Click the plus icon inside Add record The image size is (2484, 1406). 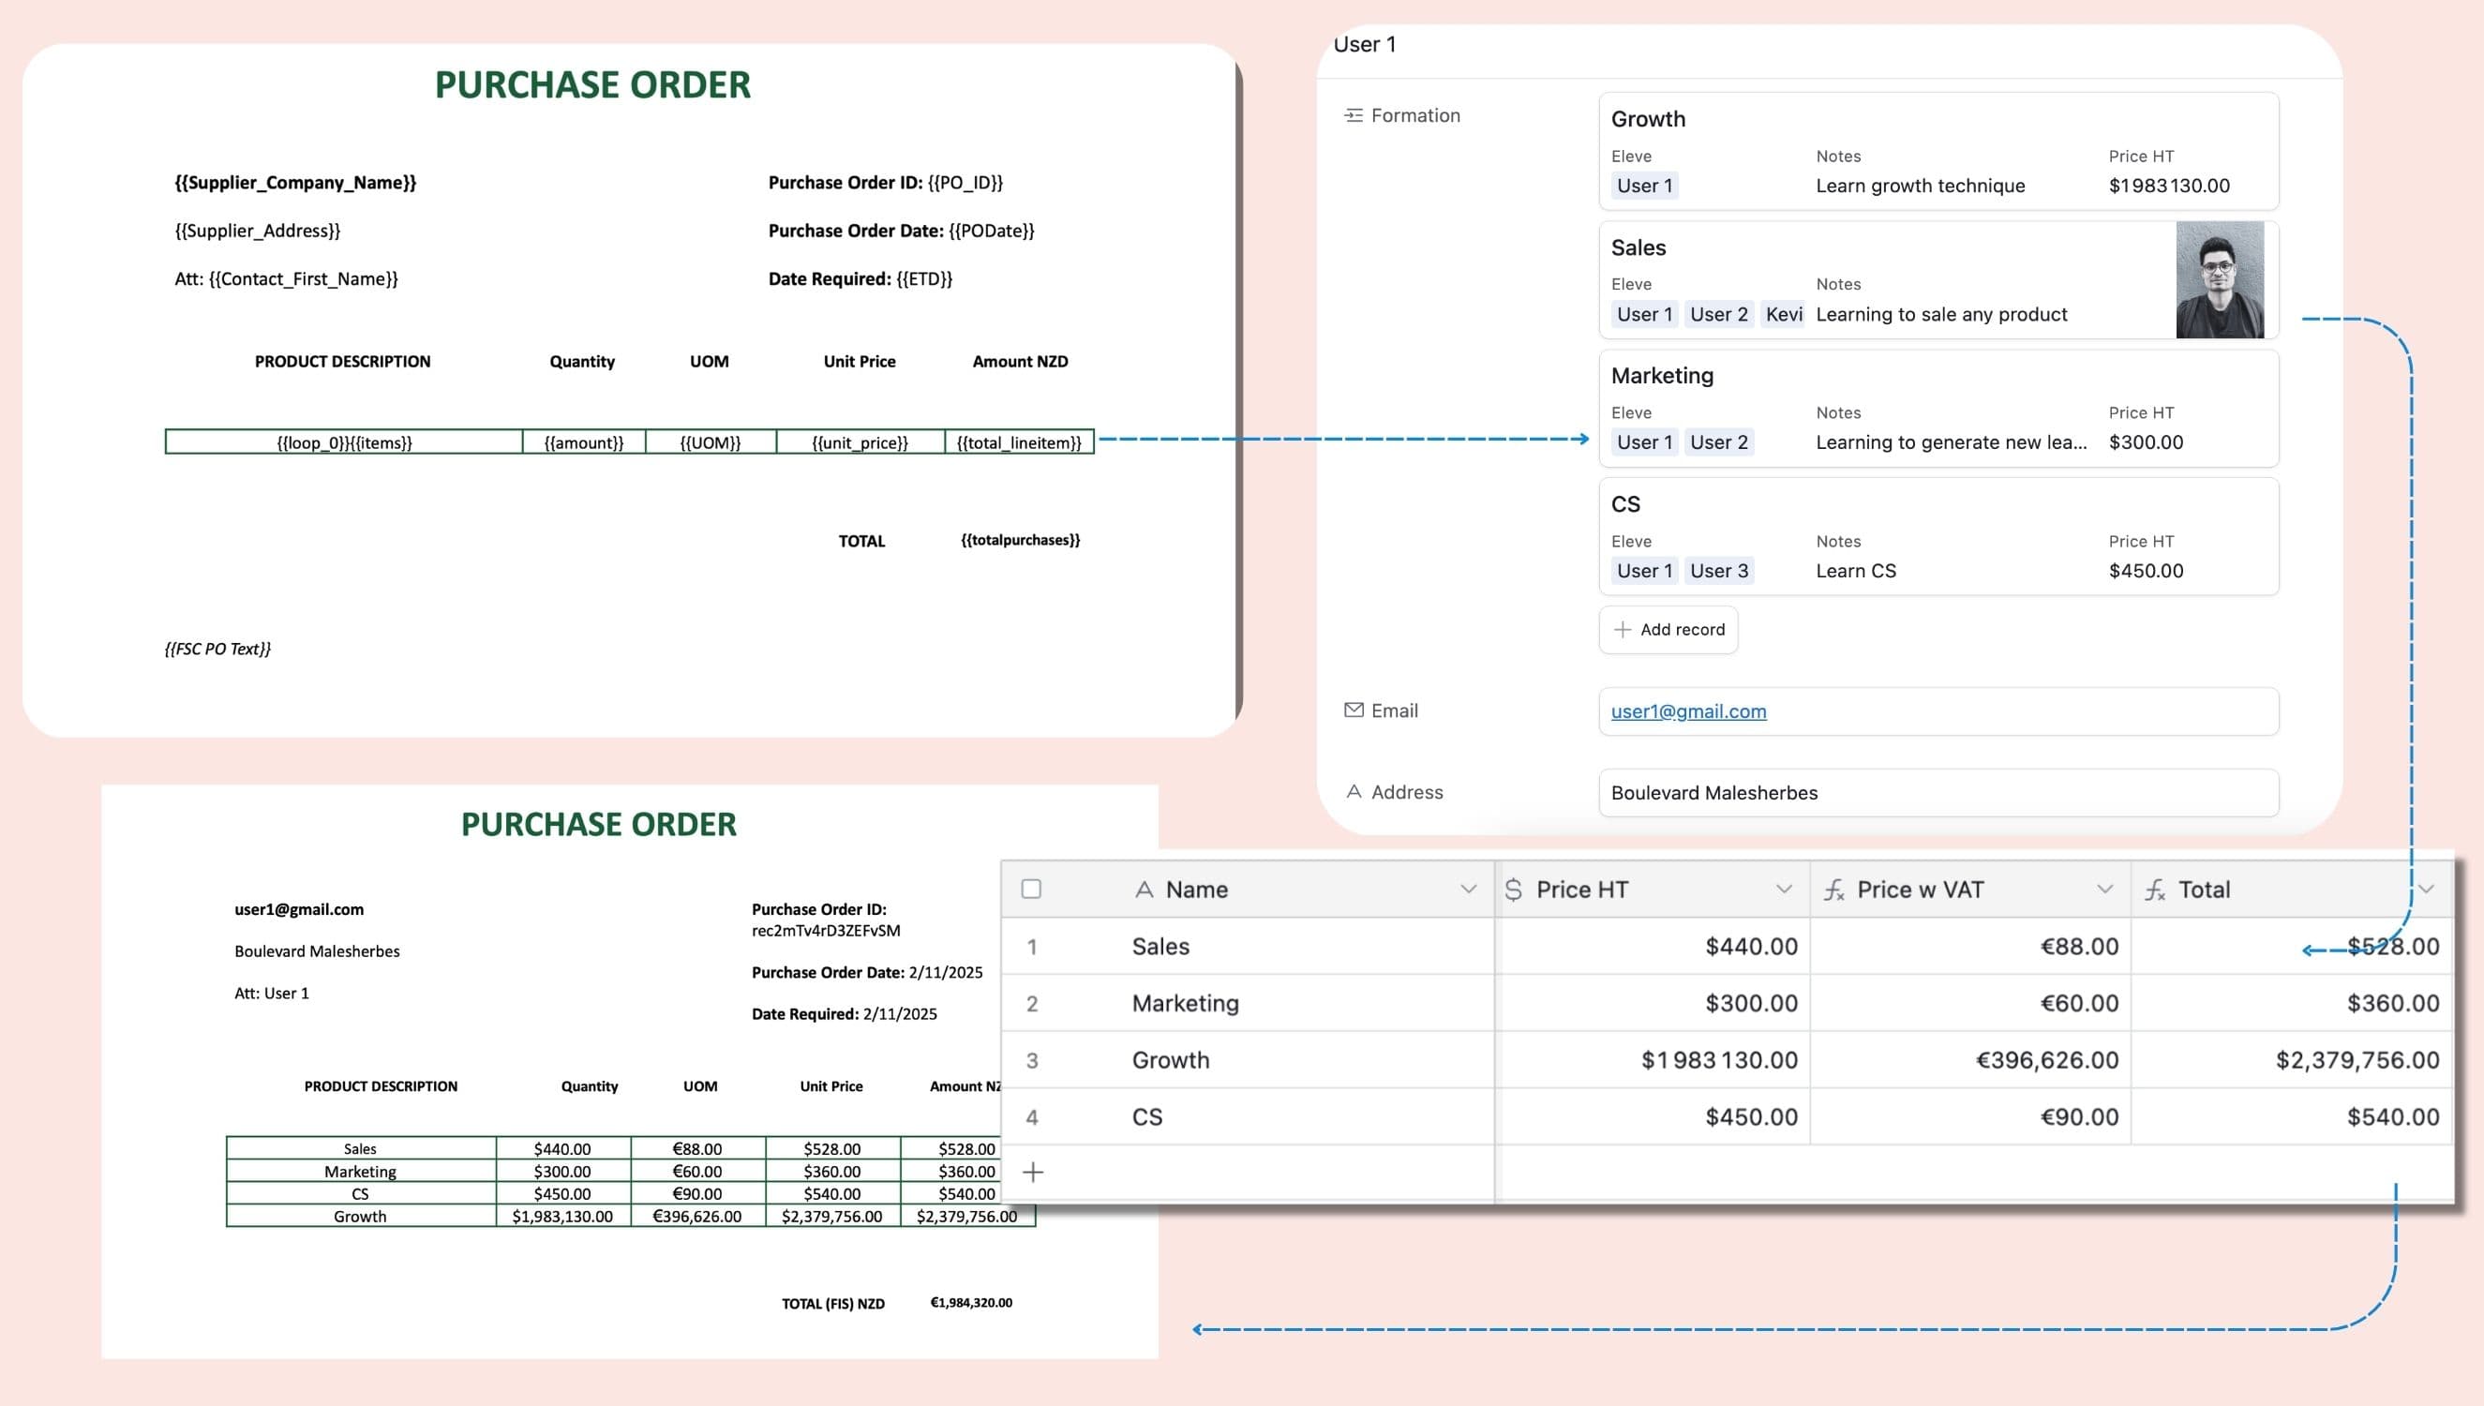pyautogui.click(x=1624, y=630)
